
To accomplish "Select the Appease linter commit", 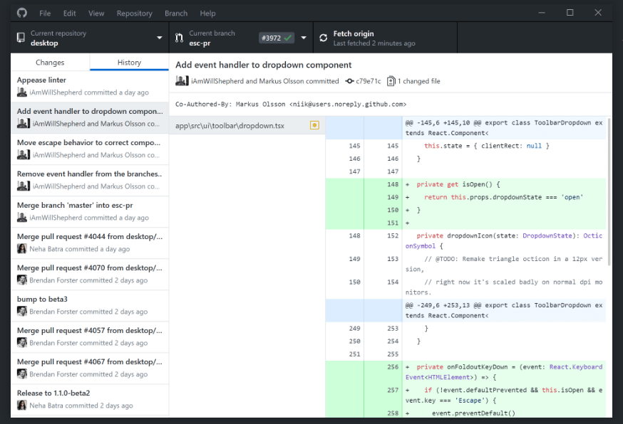I will click(x=90, y=87).
